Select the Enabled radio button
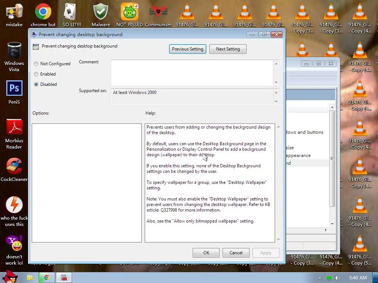The width and height of the screenshot is (378, 283). click(x=36, y=74)
